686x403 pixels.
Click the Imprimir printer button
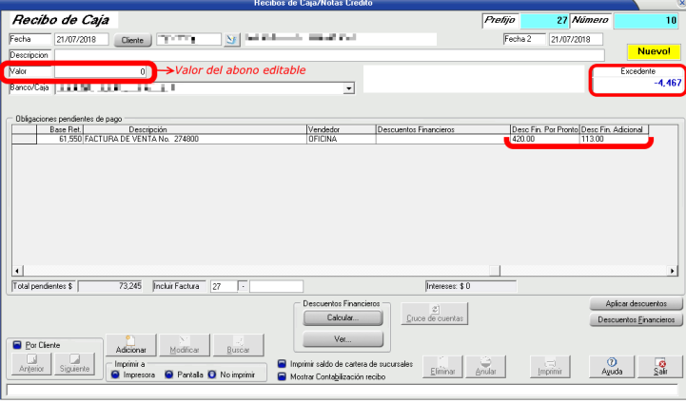point(550,366)
